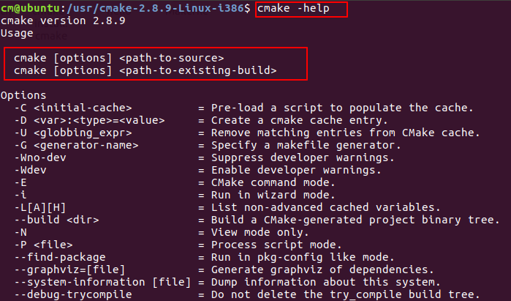This screenshot has height=301, width=511.
Task: Click the '<path-to-source>' usage line
Action: (x=119, y=58)
